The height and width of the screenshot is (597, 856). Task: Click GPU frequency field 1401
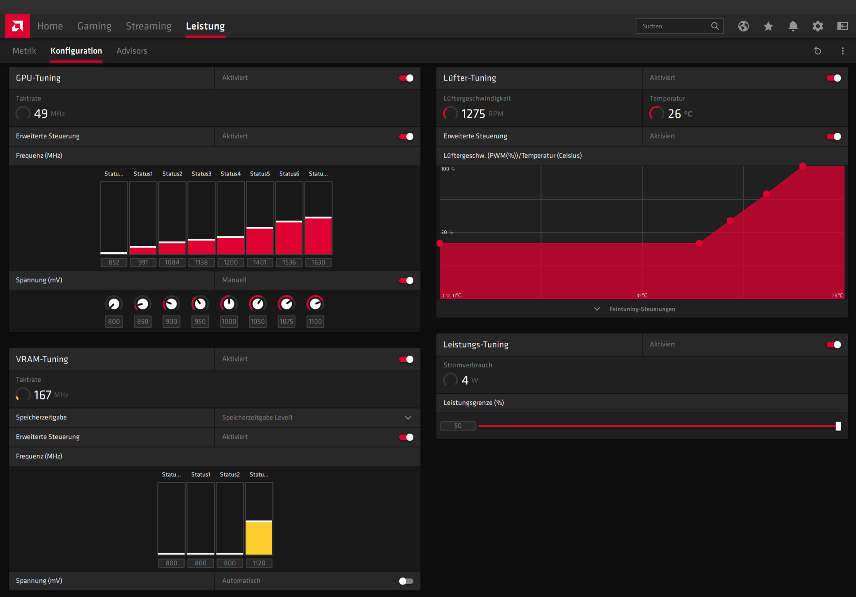tap(260, 263)
